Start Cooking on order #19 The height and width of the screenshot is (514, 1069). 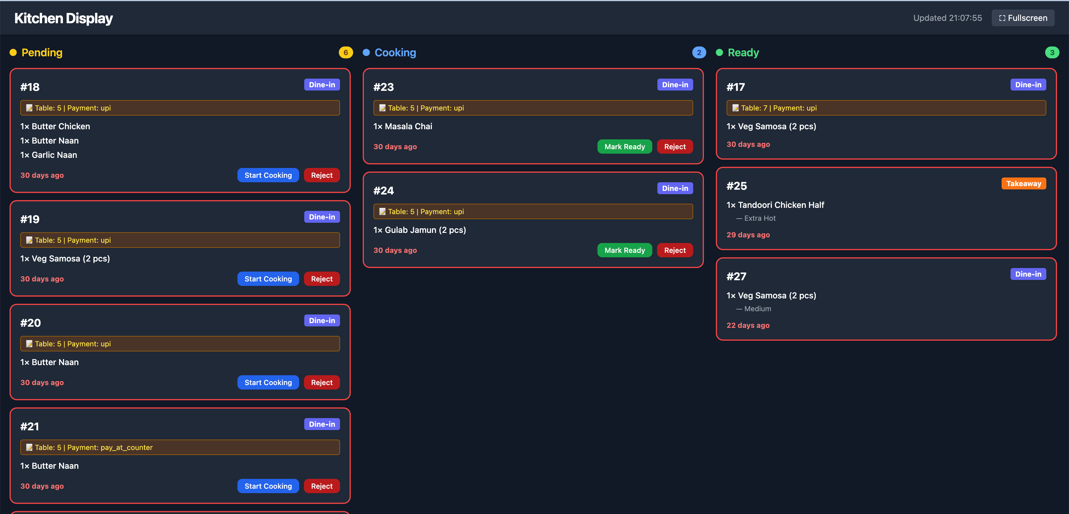point(268,279)
